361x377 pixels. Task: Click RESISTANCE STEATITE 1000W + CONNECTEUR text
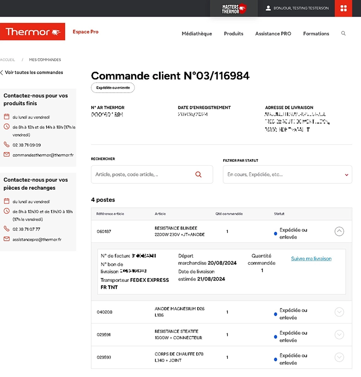point(178,334)
